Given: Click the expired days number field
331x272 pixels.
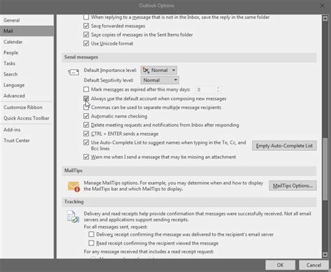Looking at the screenshot, I should pos(205,90).
